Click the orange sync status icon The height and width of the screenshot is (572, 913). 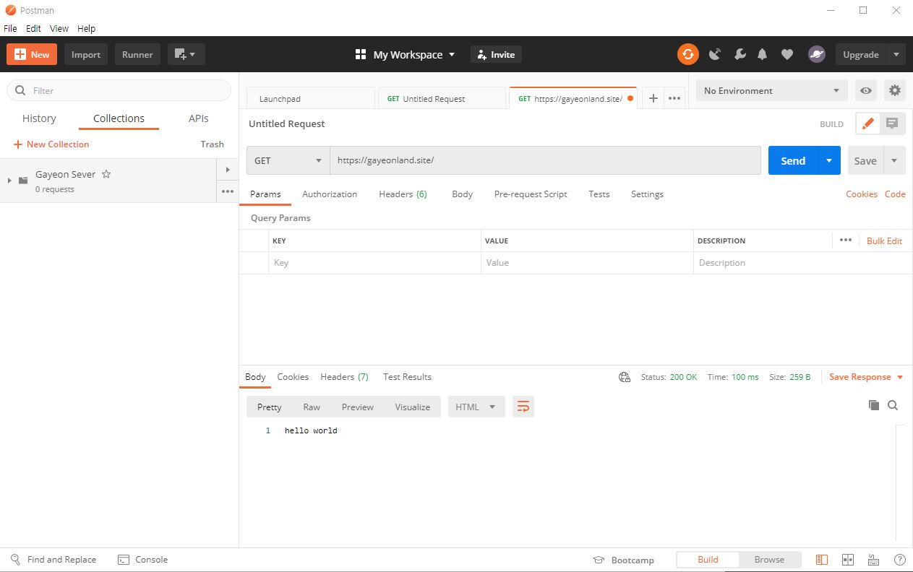687,54
